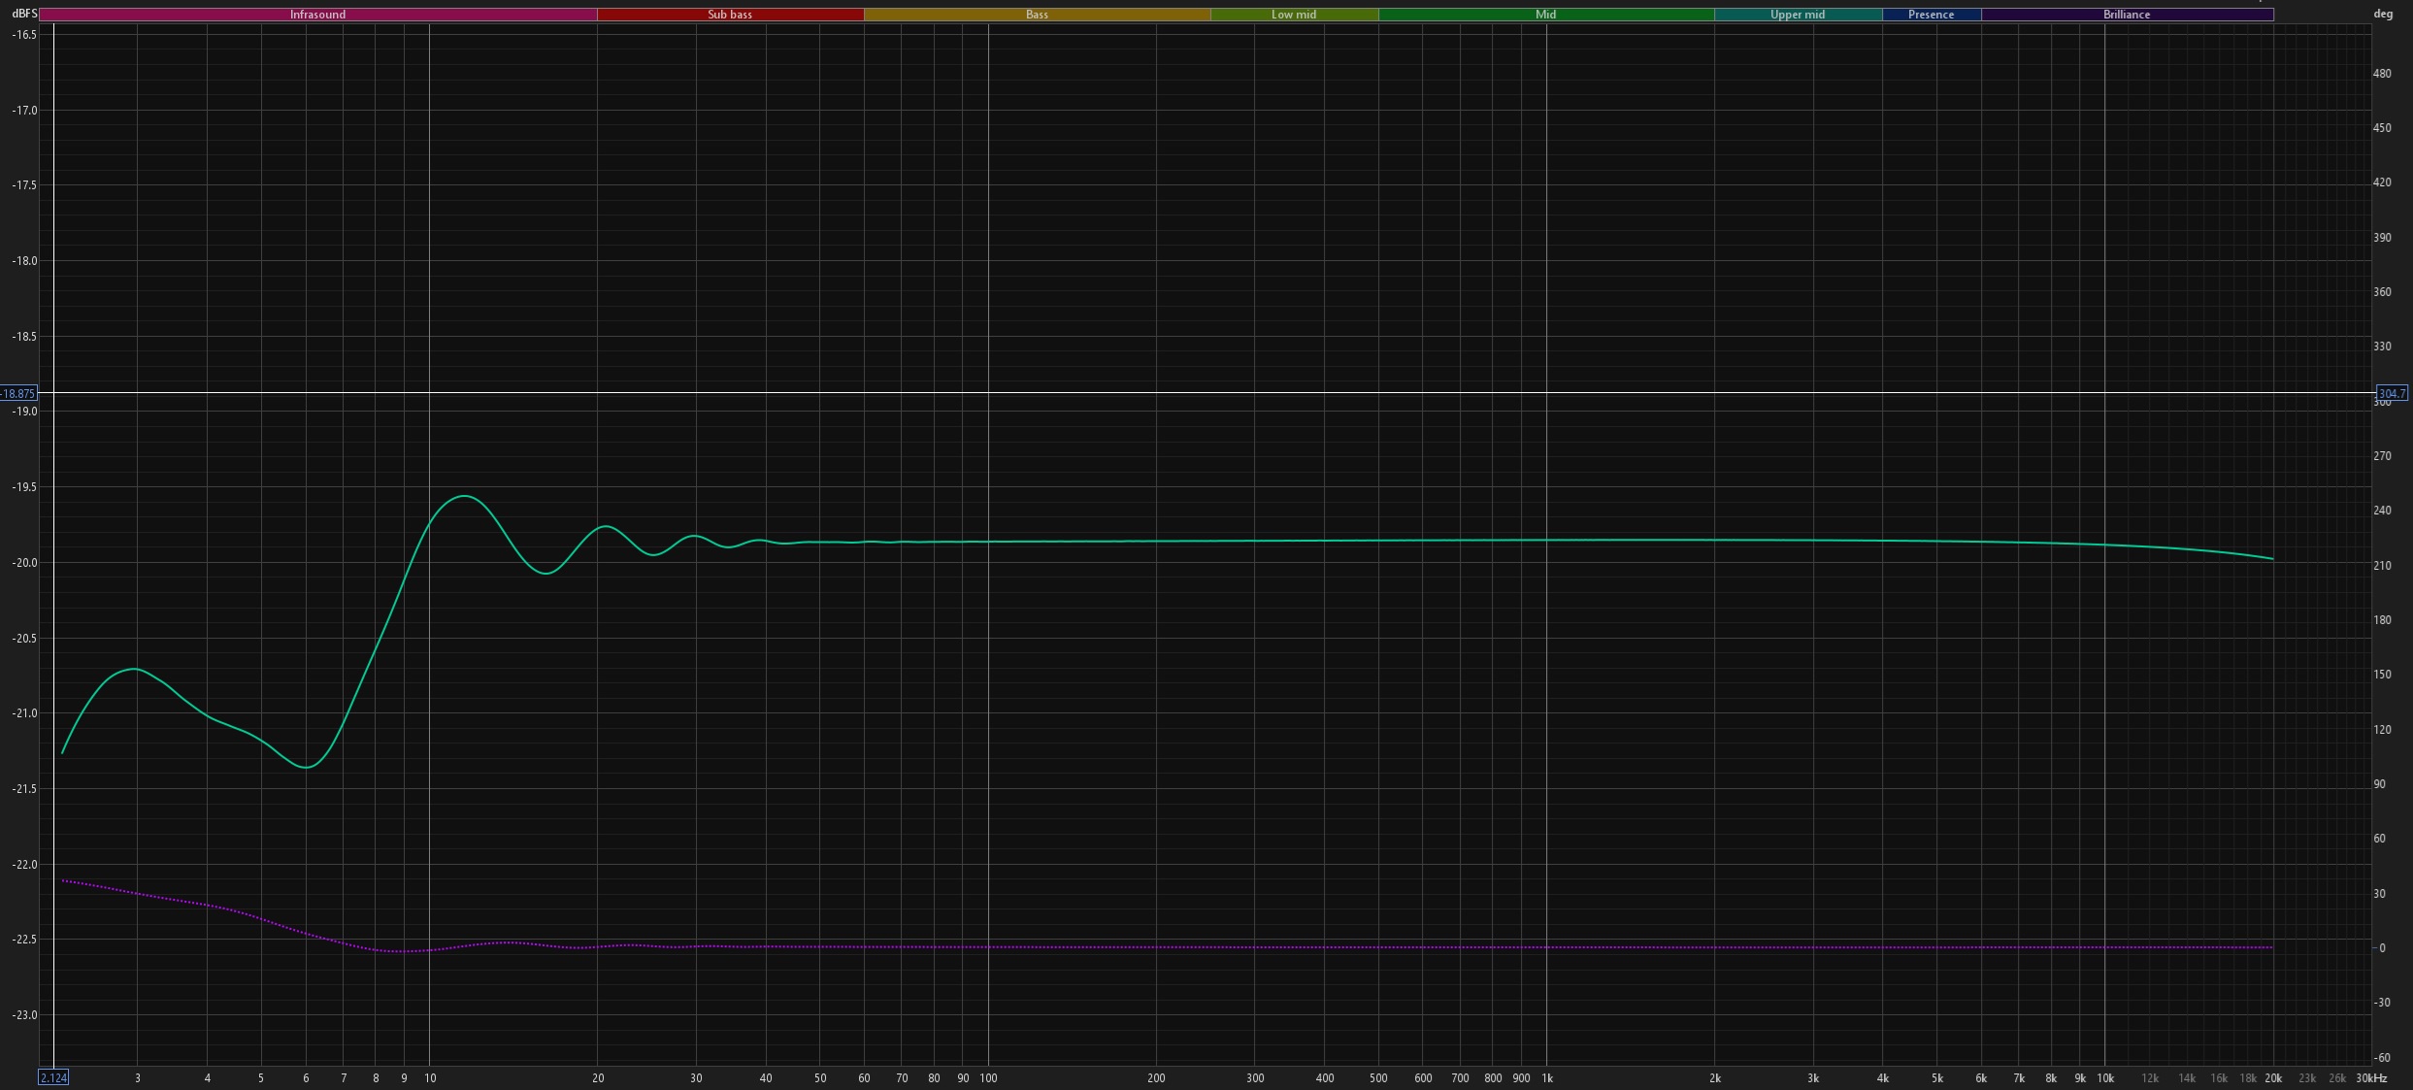The image size is (2413, 1090).
Task: Click the deg axis unit label
Action: 2383,14
